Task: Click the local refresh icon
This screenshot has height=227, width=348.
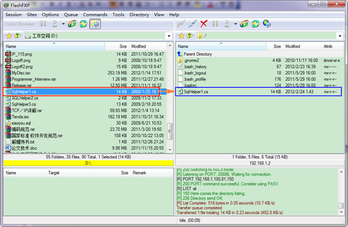Action: click(x=84, y=24)
